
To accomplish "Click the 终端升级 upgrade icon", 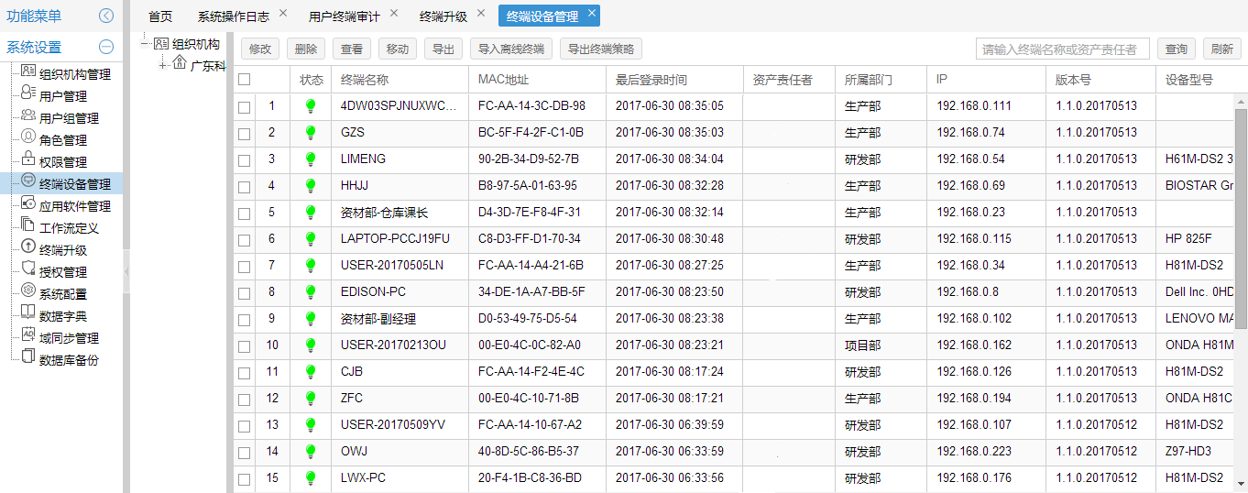I will [x=27, y=248].
